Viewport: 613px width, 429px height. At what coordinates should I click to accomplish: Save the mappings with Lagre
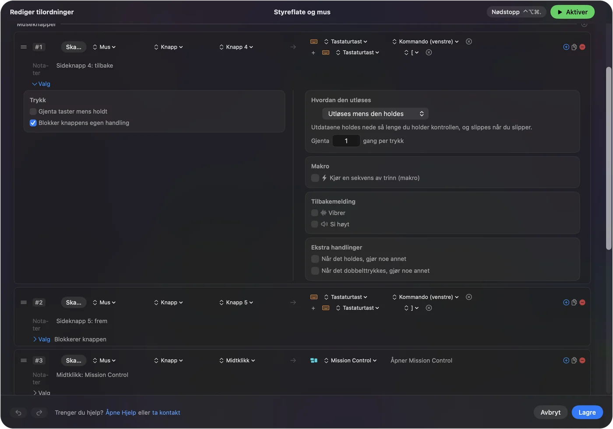point(587,412)
